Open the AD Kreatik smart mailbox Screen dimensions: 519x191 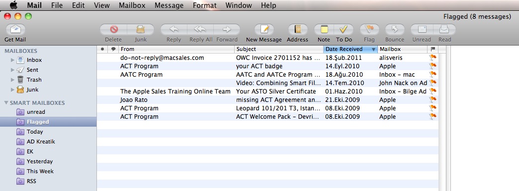point(41,142)
